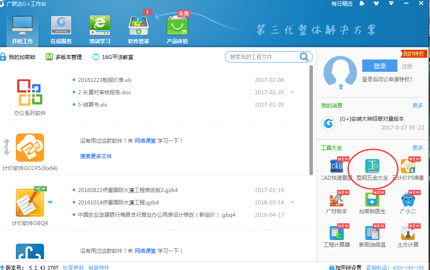Click 更多 next to 工具大全
The image size is (430, 270).
tap(418, 148)
